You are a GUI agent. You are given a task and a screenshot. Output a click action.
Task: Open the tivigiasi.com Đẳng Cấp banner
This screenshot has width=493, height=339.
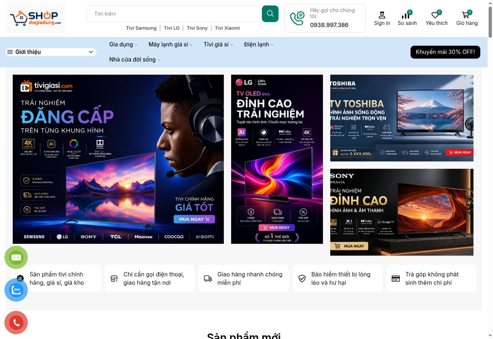[x=118, y=159]
